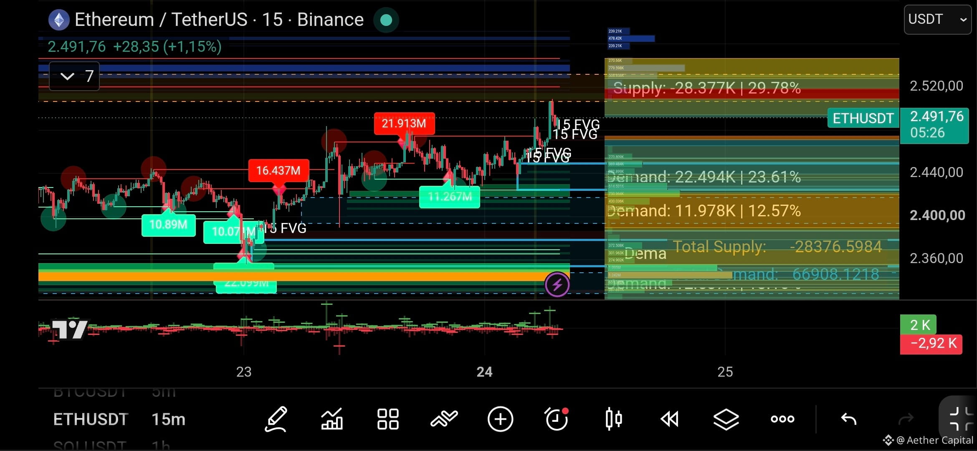Tap the 10.89M green volume label
The width and height of the screenshot is (977, 451).
168,225
